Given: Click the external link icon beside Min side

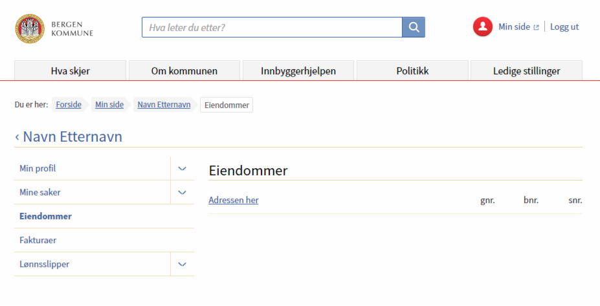Looking at the screenshot, I should click(536, 27).
